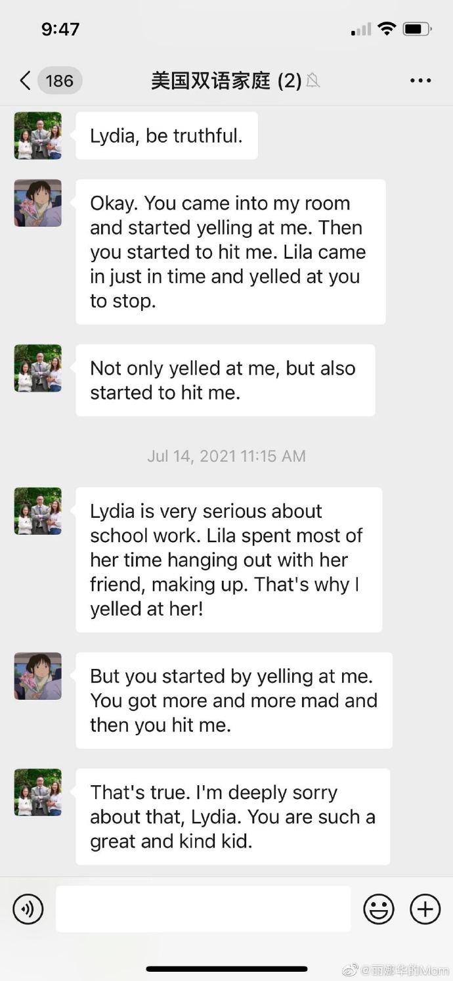Tap the home indicator bar at bottom
Viewport: 453px width, 981px height.
click(226, 969)
